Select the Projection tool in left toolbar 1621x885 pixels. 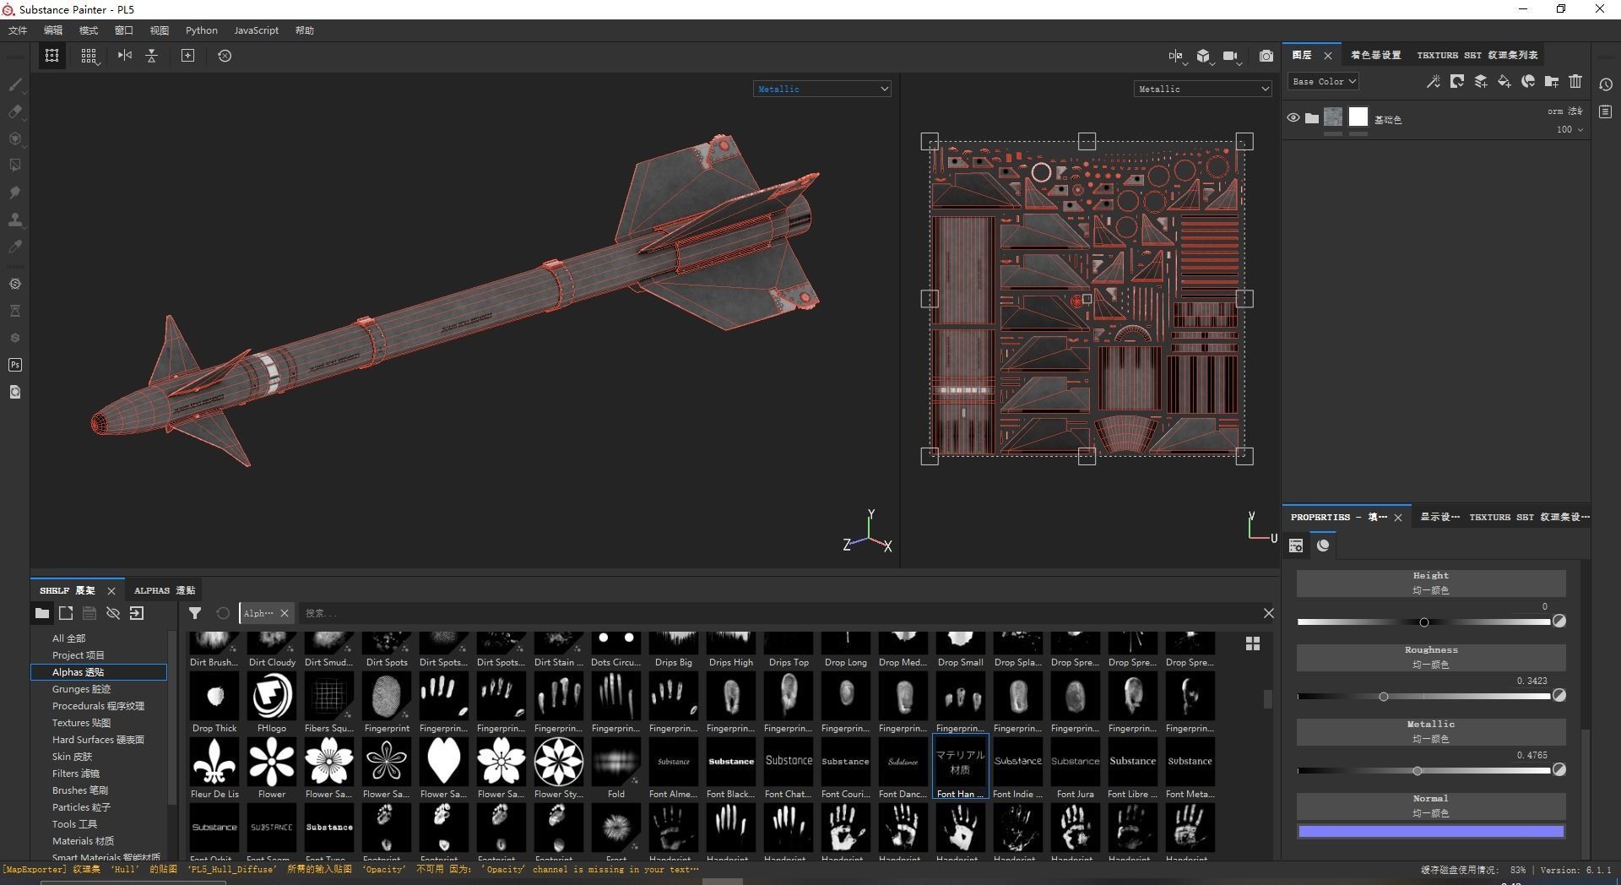point(15,138)
